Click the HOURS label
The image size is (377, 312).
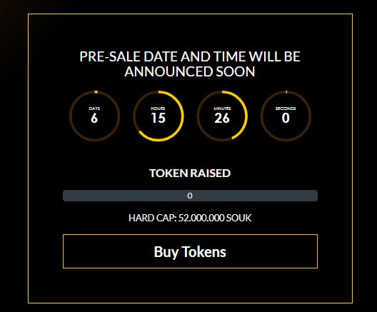point(158,109)
